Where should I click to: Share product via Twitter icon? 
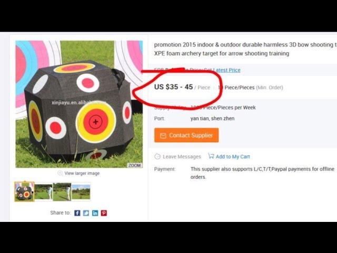coord(86,213)
